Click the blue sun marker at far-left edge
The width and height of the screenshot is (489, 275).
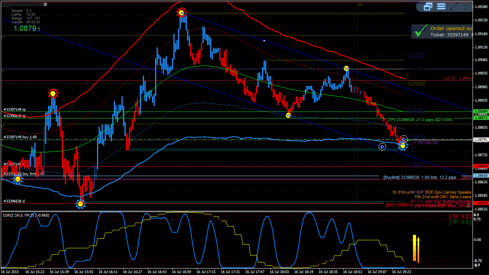(17, 179)
